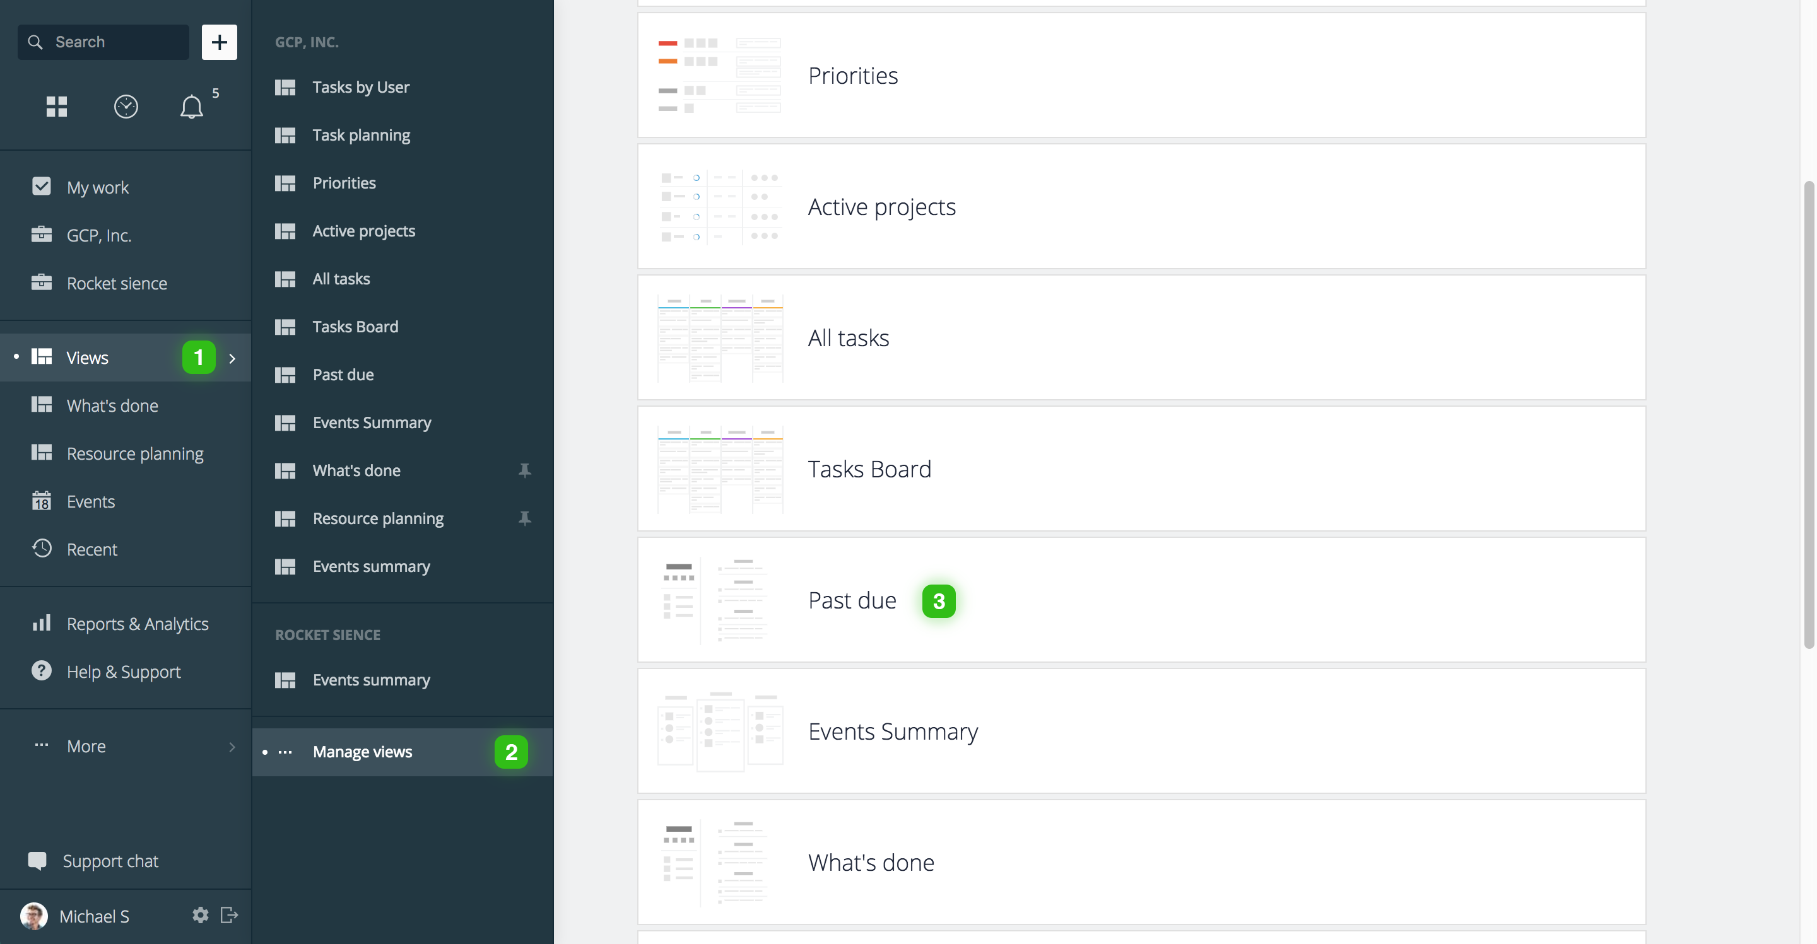This screenshot has height=944, width=1817.
Task: Click the Events calendar icon
Action: coord(42,501)
